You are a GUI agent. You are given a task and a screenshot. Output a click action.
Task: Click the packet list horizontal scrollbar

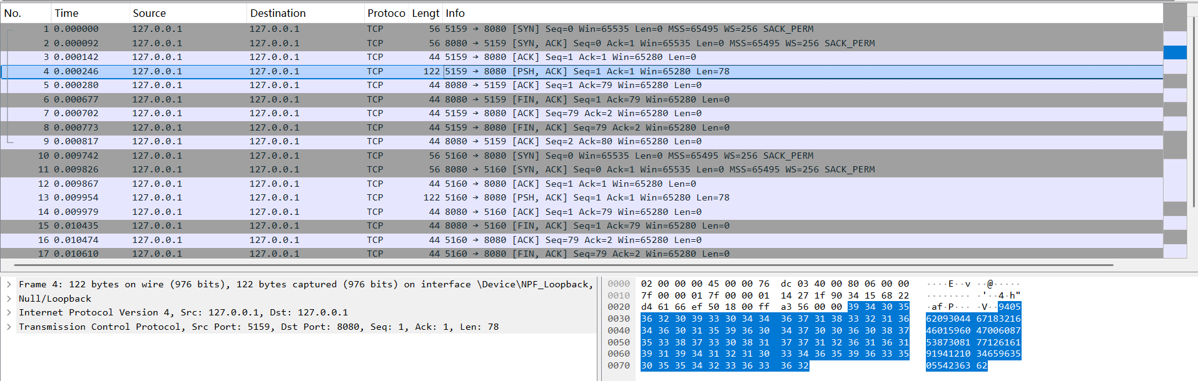tap(563, 265)
